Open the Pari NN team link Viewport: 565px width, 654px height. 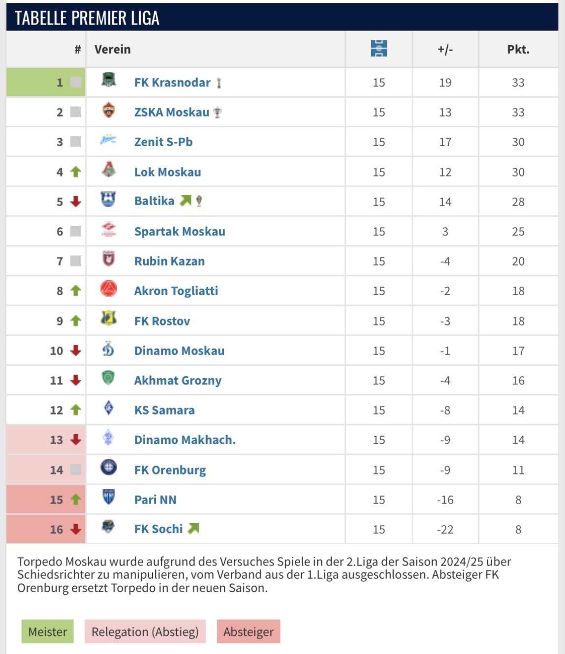[155, 500]
